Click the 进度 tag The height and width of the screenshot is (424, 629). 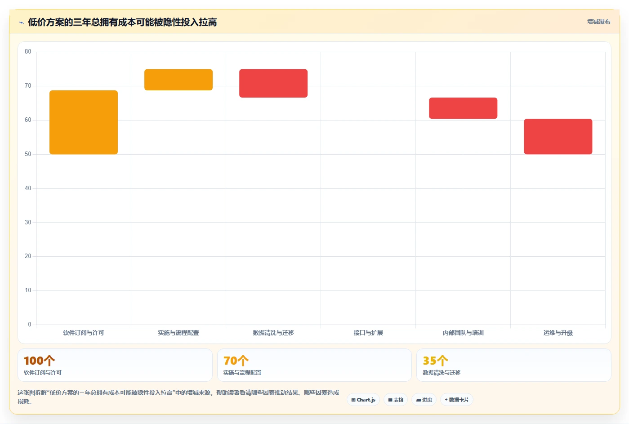point(424,400)
